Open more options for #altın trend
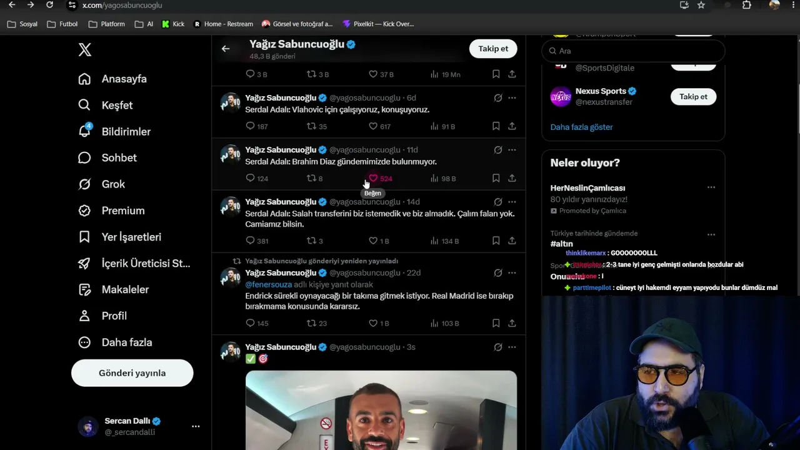 (711, 235)
